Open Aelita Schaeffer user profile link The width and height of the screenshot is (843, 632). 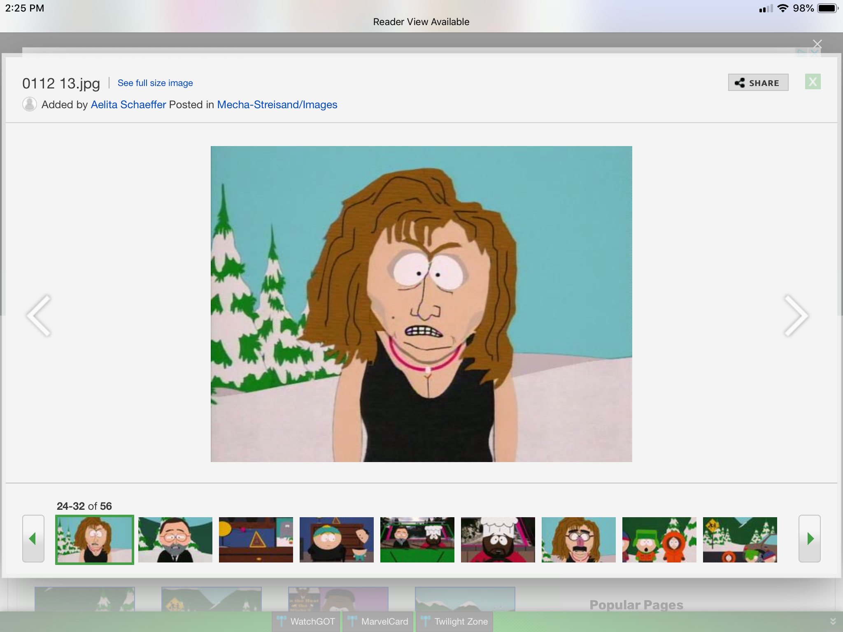(x=128, y=105)
